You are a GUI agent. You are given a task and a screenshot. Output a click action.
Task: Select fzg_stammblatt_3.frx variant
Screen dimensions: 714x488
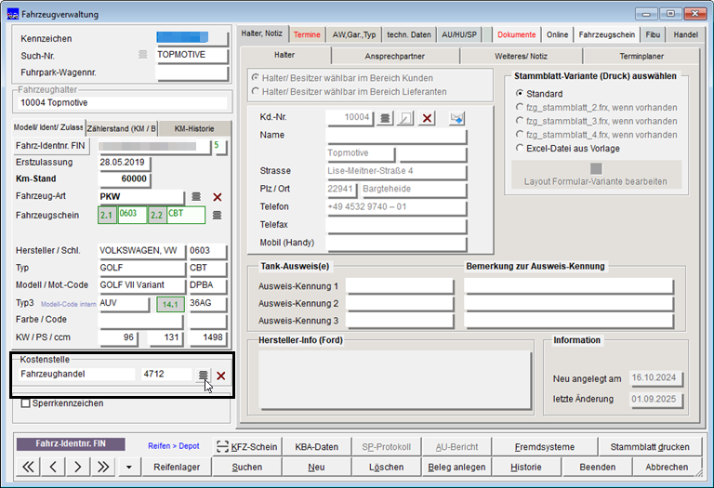point(519,121)
